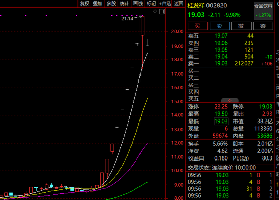
Task: Click the 桂发祥 stock name
Action: (196, 6)
